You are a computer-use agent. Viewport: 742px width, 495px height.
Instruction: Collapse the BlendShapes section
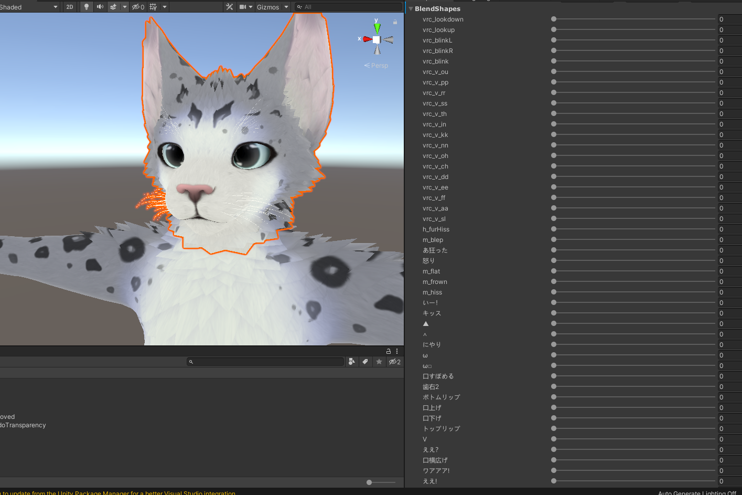pos(411,9)
